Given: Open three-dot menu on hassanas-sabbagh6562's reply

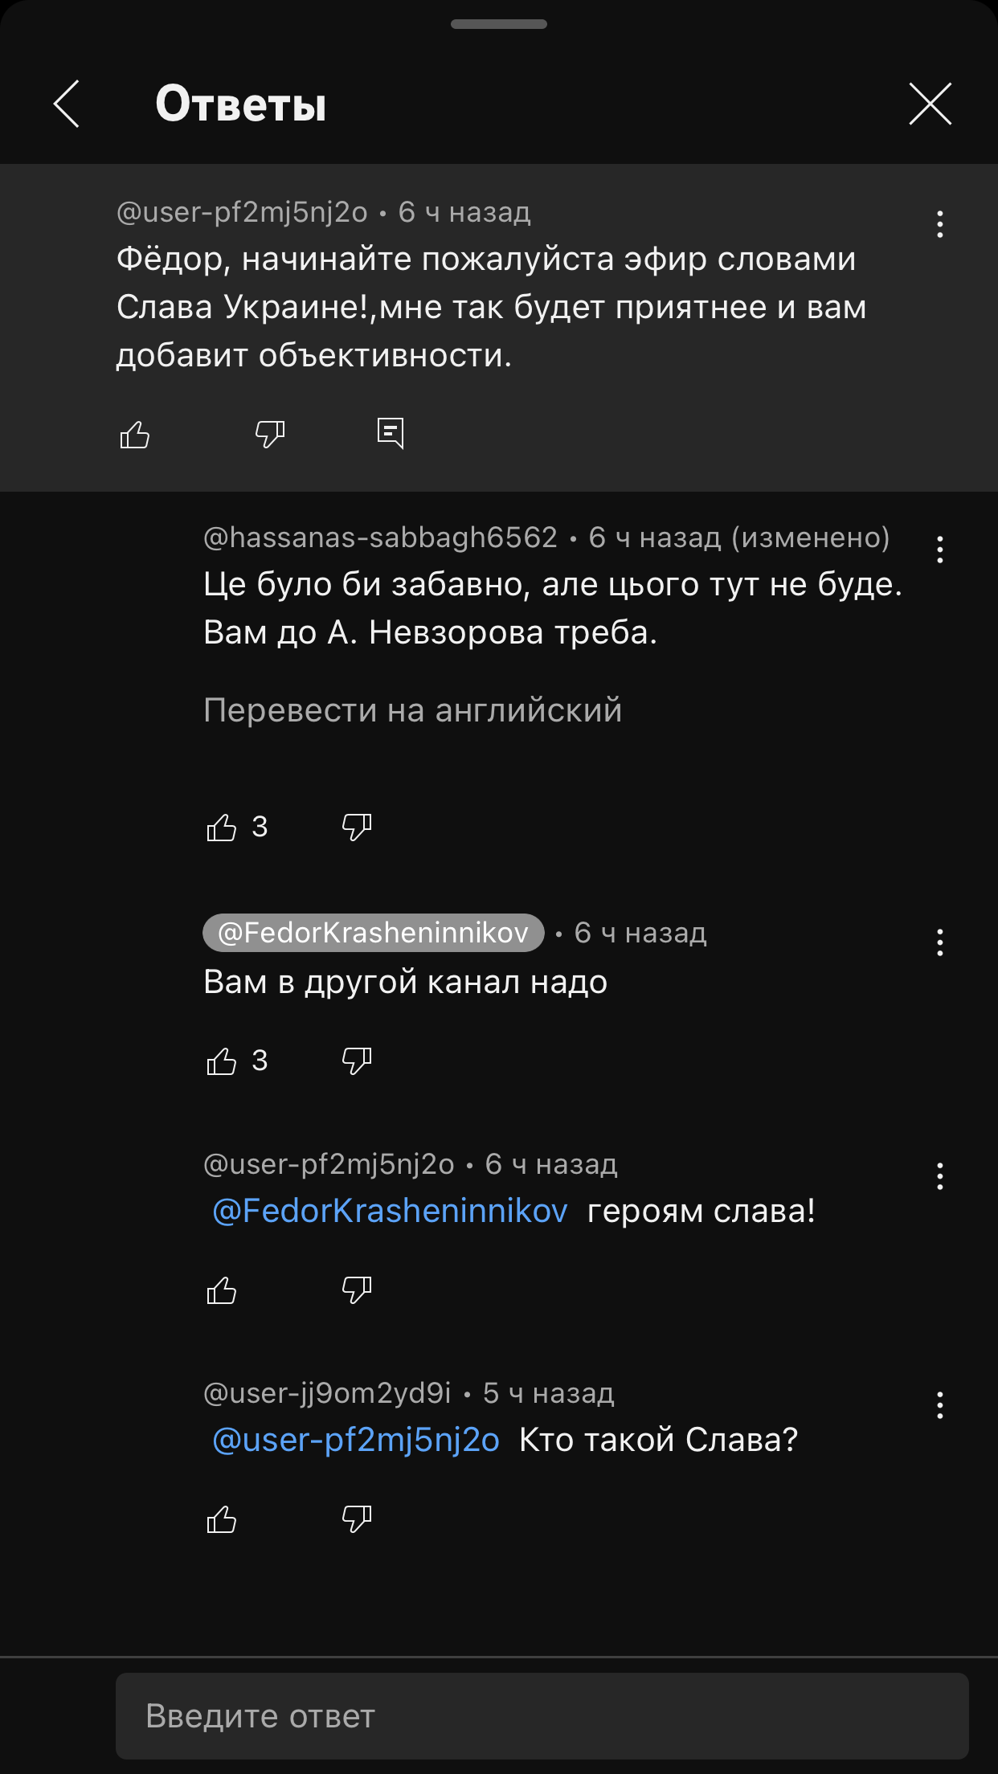Looking at the screenshot, I should (x=939, y=550).
